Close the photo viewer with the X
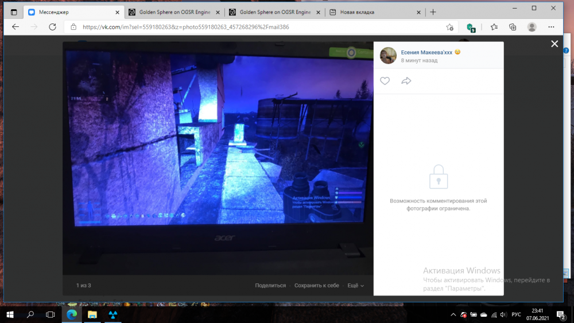The height and width of the screenshot is (323, 574). 554,44
